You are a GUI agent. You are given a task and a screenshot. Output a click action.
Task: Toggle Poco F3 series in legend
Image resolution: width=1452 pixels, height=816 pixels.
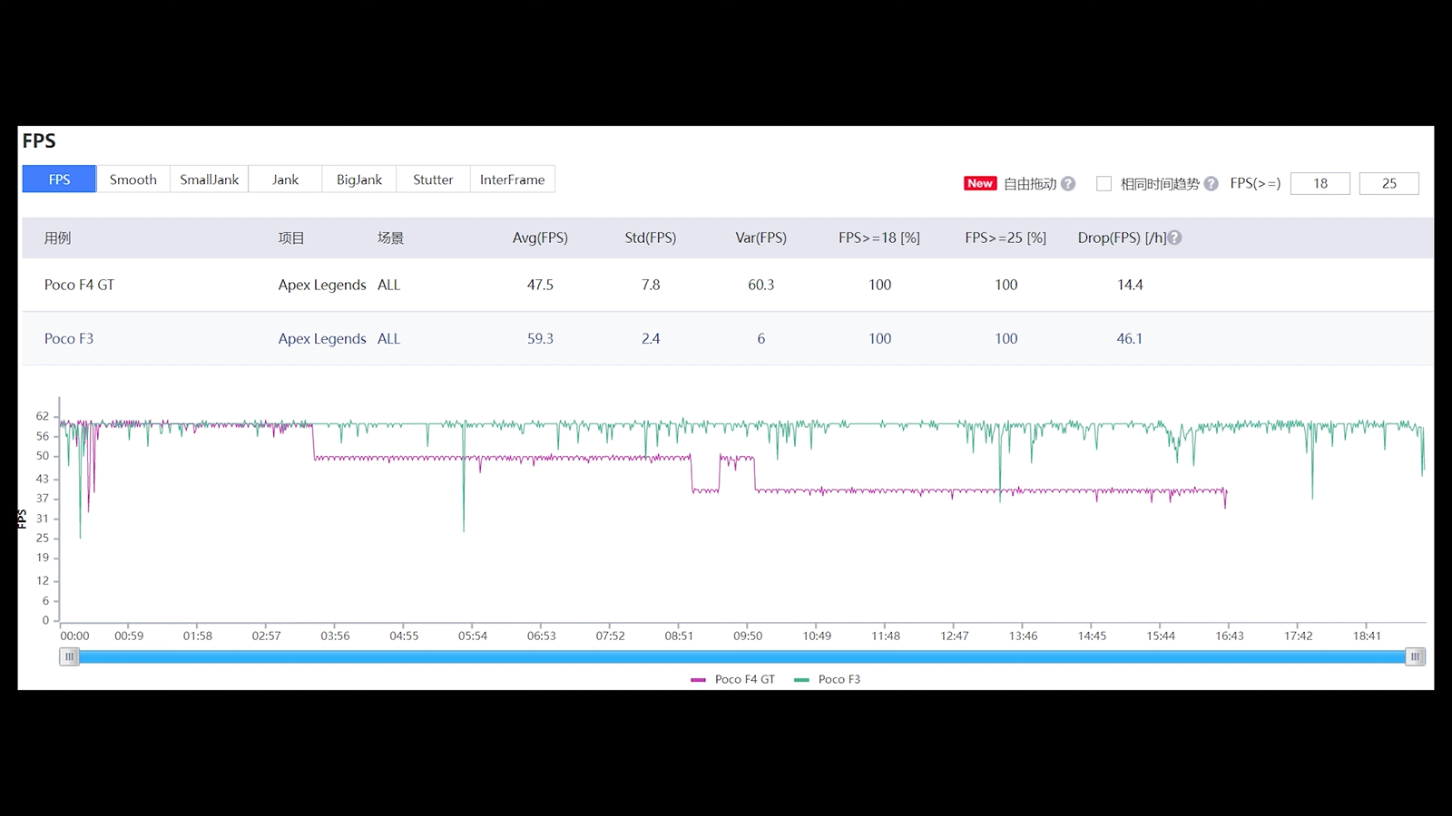(x=828, y=679)
